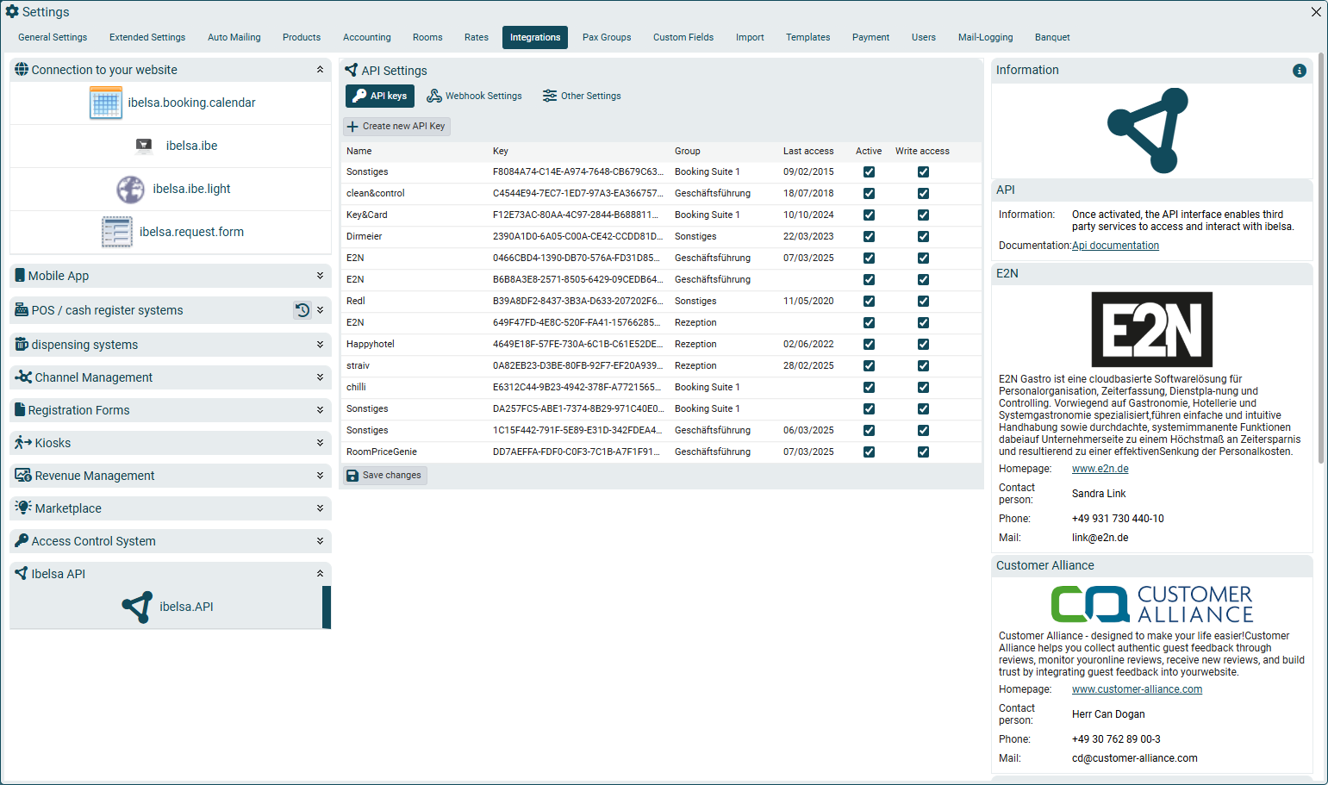Click the blue information icon
Image resolution: width=1328 pixels, height=785 pixels.
1300,71
